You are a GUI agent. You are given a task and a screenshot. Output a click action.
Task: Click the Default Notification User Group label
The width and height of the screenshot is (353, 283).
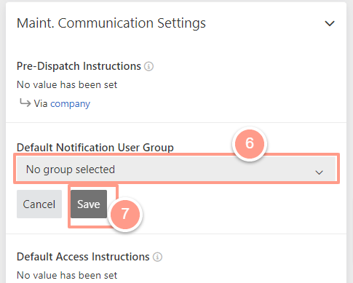click(95, 148)
